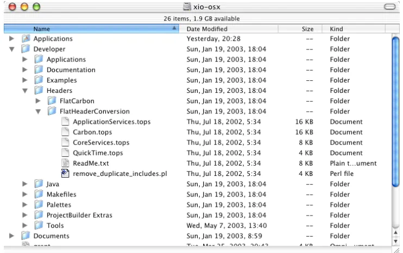Click the Headers folder icon
This screenshot has height=253, width=403.
tap(39, 91)
